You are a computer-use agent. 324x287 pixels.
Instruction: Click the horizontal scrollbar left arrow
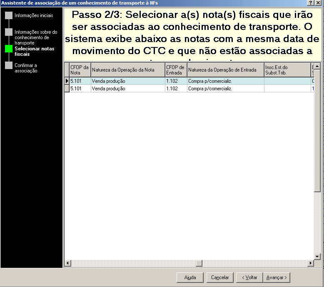click(68, 263)
